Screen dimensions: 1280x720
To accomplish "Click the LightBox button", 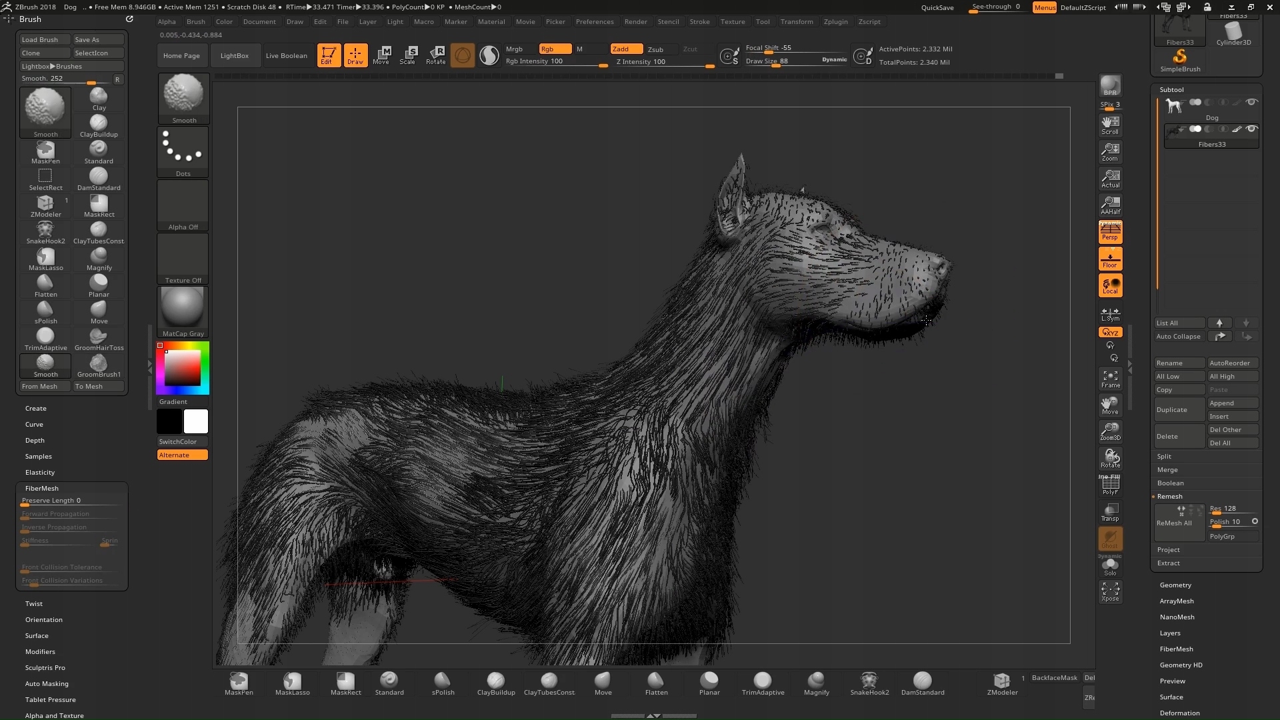I will tap(234, 55).
